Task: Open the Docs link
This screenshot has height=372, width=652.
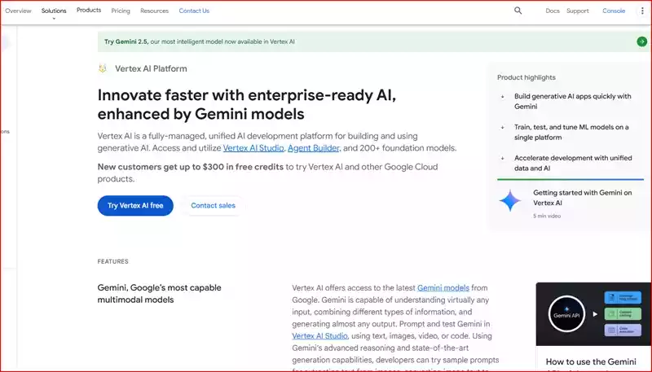Action: [x=553, y=11]
